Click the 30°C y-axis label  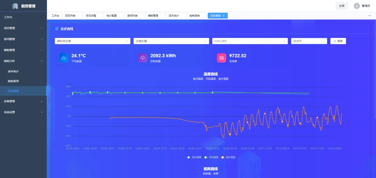[x=68, y=87]
